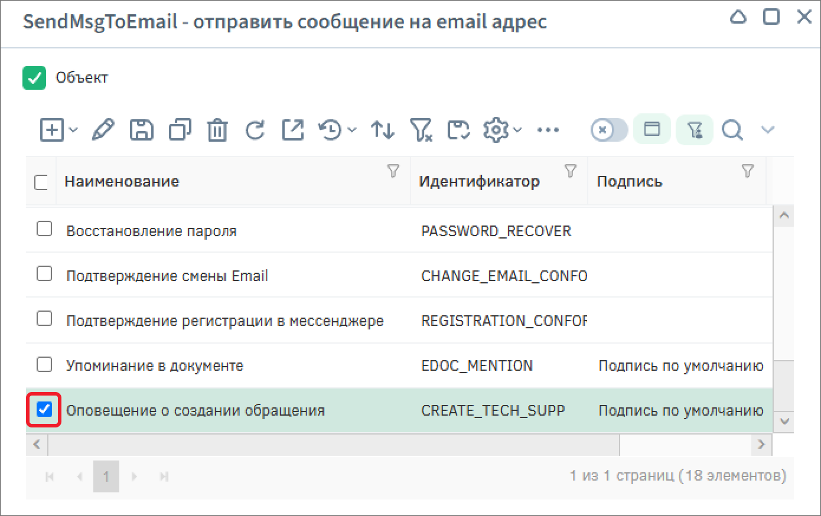Select Восстановление пароля row name
Image resolution: width=821 pixels, height=516 pixels.
coord(152,231)
